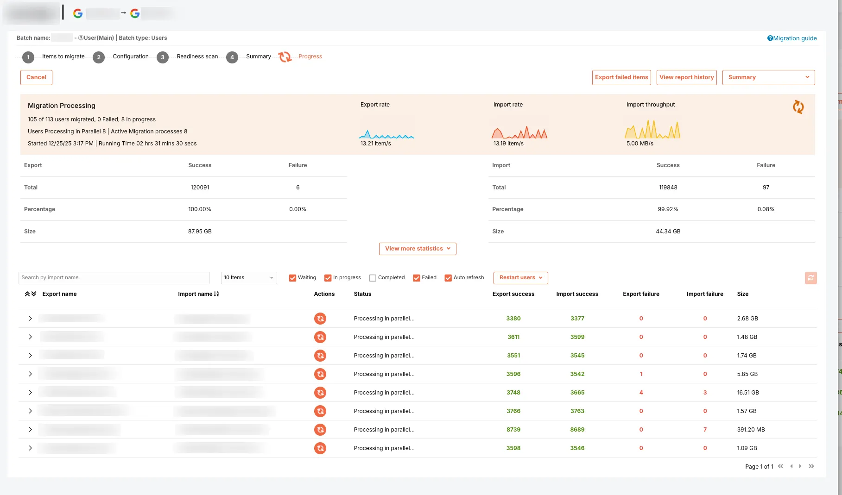The width and height of the screenshot is (842, 495).
Task: Go to Readiness scan step 3
Action: tap(163, 57)
